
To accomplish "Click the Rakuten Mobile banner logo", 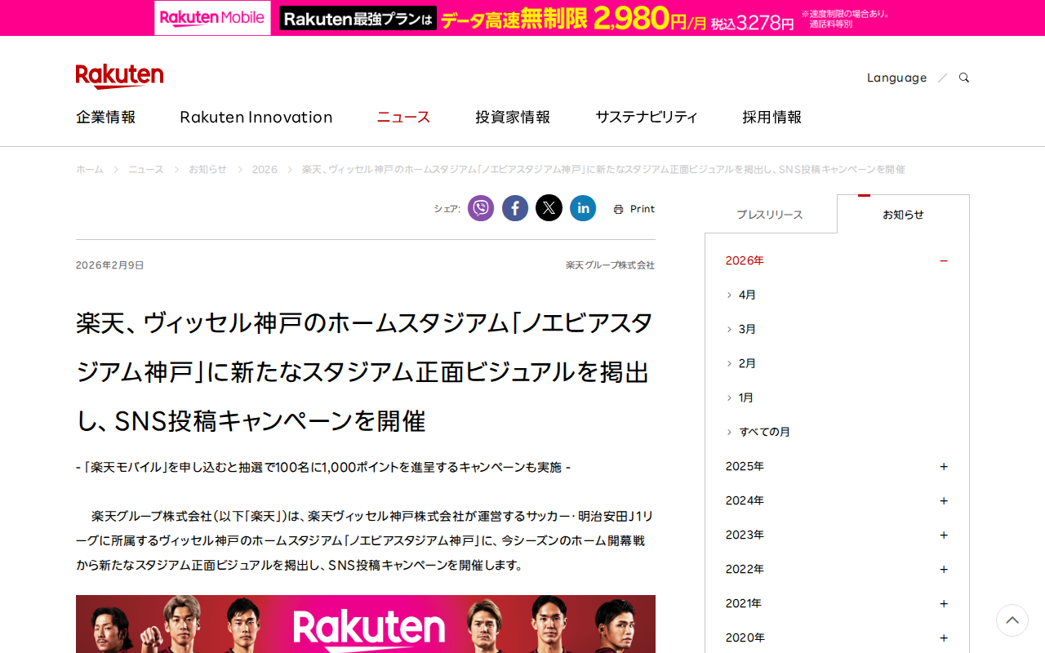I will [x=212, y=18].
